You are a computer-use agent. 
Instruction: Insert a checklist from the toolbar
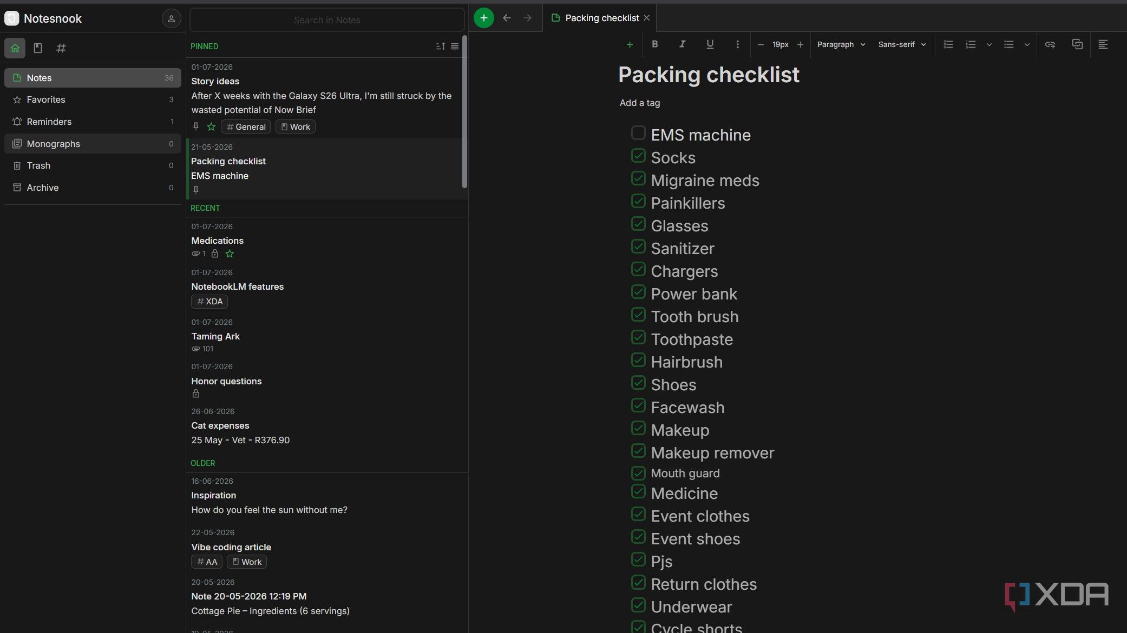tap(948, 44)
